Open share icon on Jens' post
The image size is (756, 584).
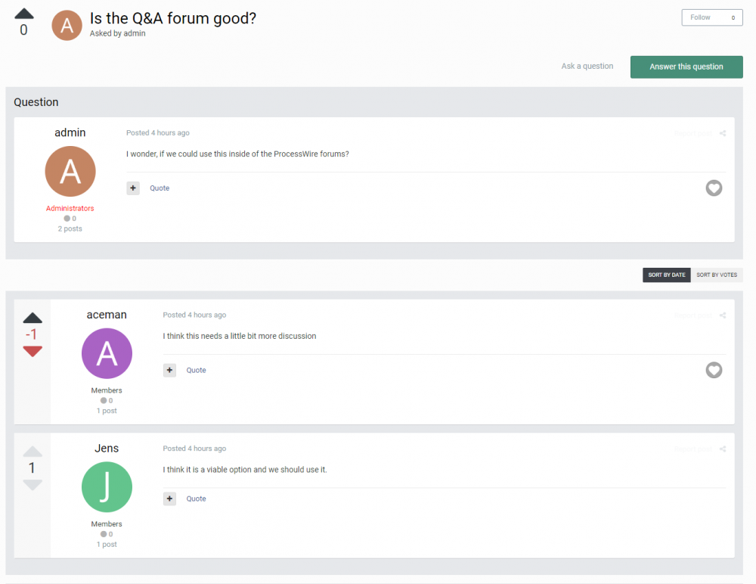(x=723, y=449)
